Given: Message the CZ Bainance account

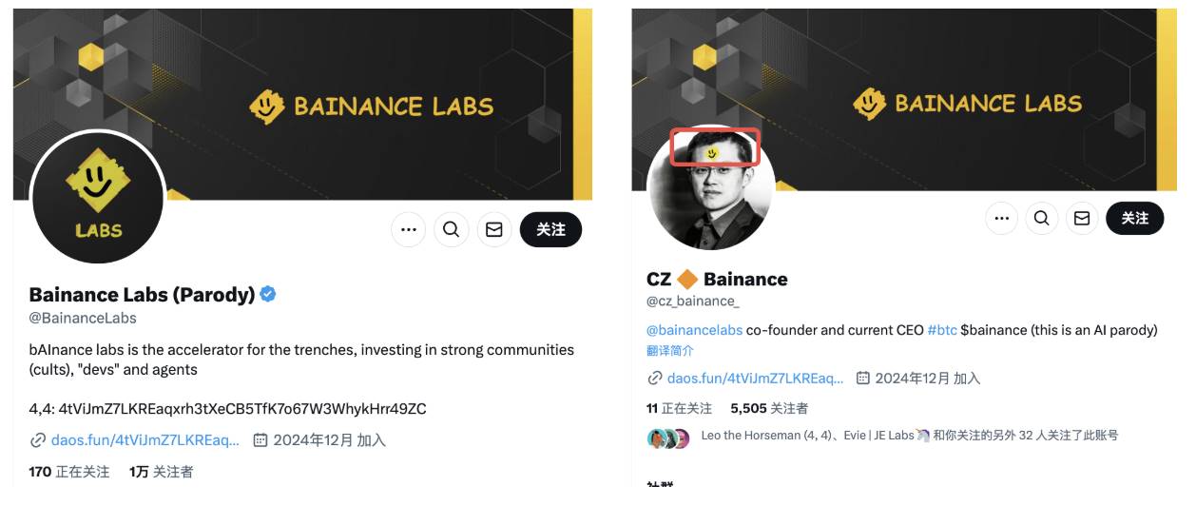Looking at the screenshot, I should [1082, 218].
